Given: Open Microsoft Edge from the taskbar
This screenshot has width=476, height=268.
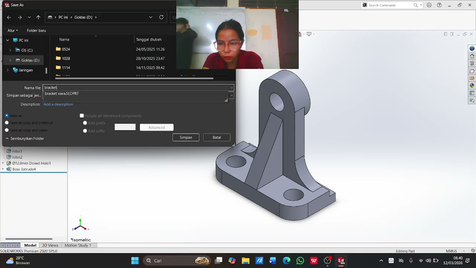Looking at the screenshot, I should point(286,261).
